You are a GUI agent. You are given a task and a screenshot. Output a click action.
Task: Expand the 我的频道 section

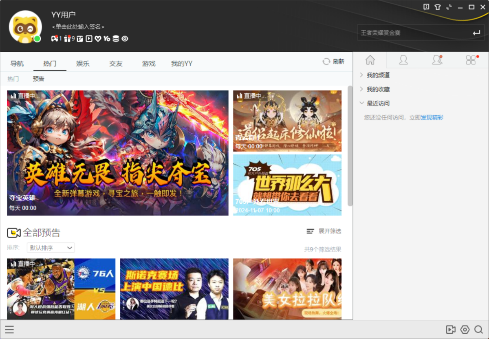[377, 75]
